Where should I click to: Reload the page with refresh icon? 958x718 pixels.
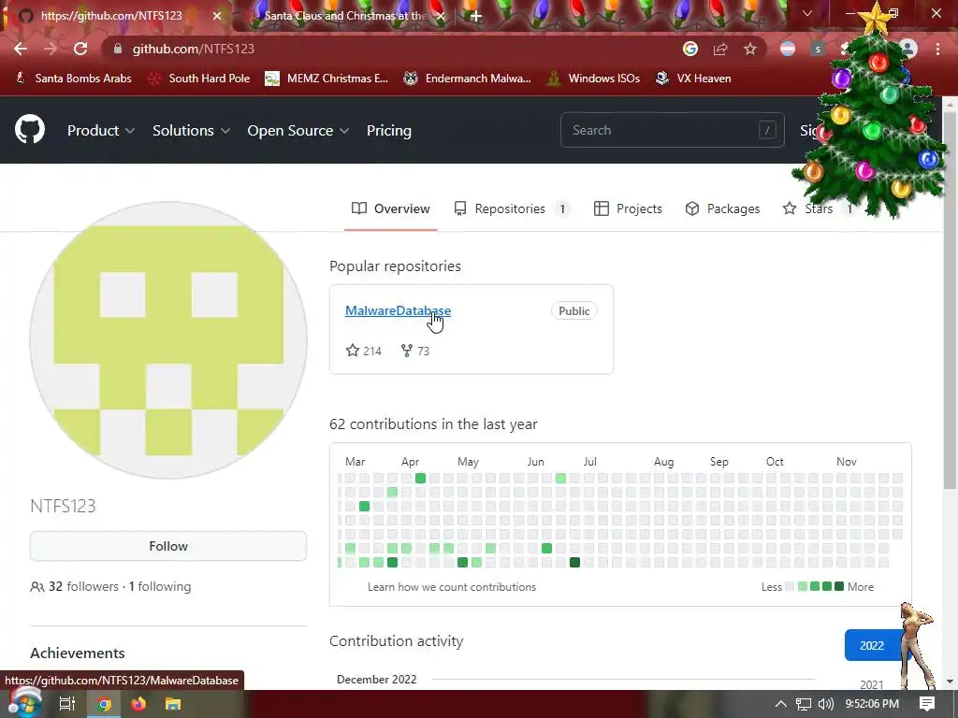point(80,49)
